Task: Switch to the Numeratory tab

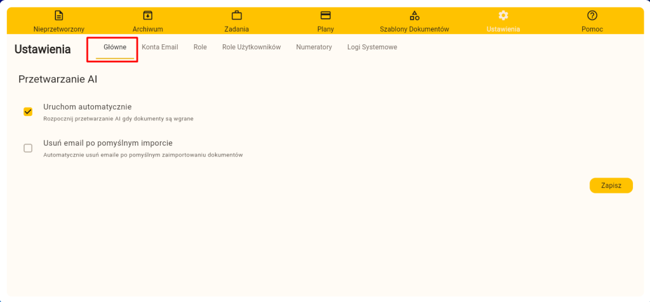Action: pos(314,47)
